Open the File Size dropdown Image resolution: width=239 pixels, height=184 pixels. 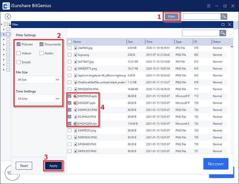[x=39, y=80]
